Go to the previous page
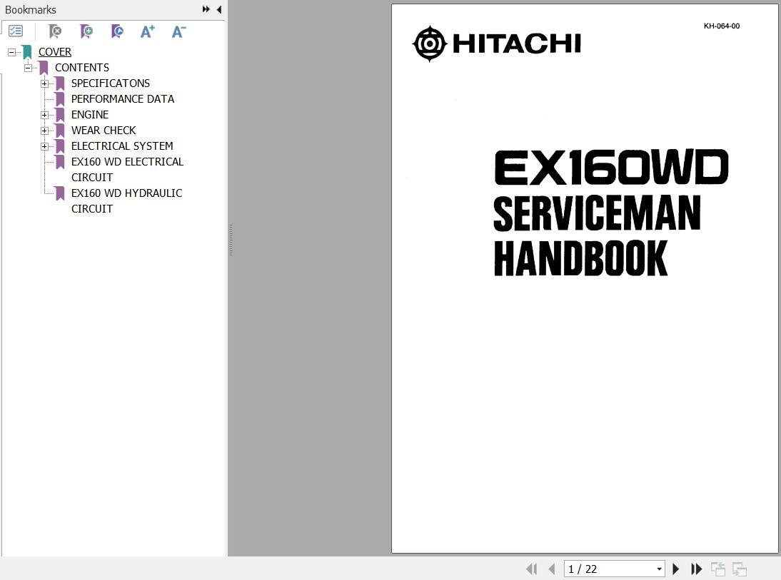The height and width of the screenshot is (580, 781). coord(551,569)
